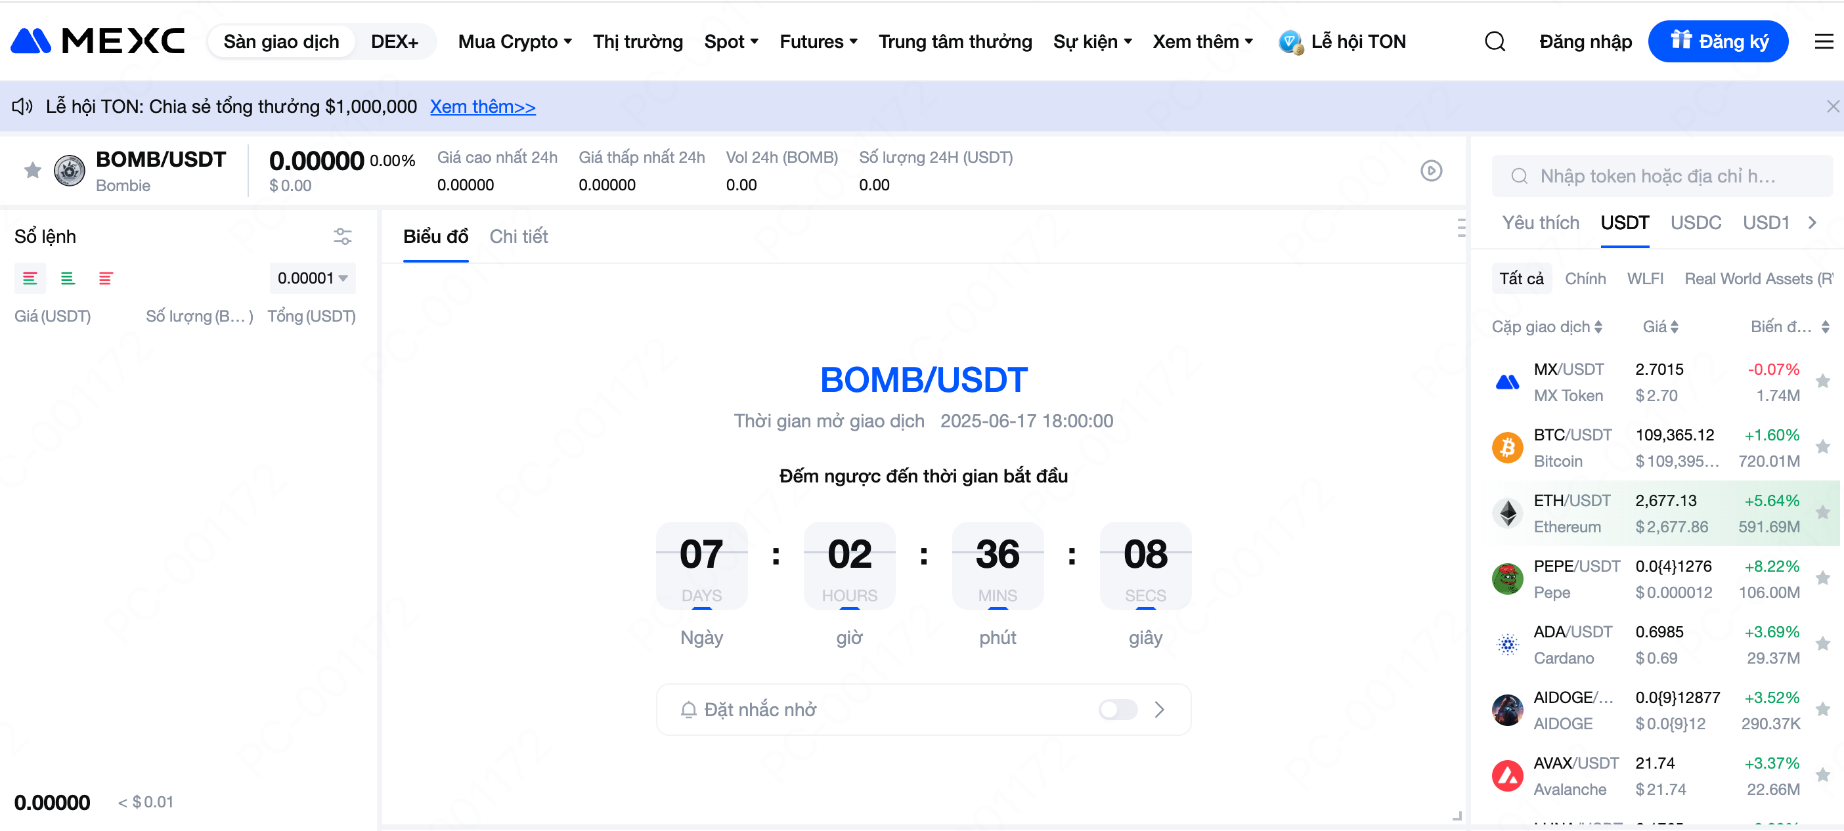This screenshot has height=831, width=1844.
Task: Favorite BOMB/USDT with the star icon
Action: [x=32, y=171]
